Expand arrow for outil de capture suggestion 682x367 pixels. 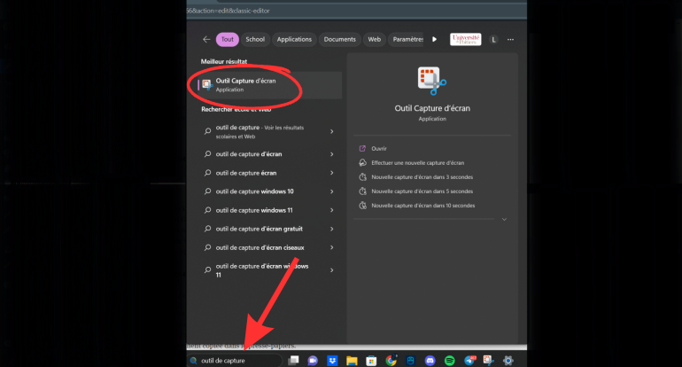(332, 131)
